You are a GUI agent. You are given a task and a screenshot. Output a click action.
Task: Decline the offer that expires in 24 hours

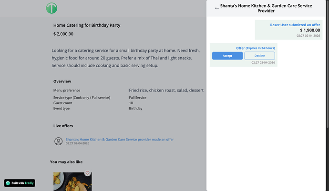[x=259, y=56]
